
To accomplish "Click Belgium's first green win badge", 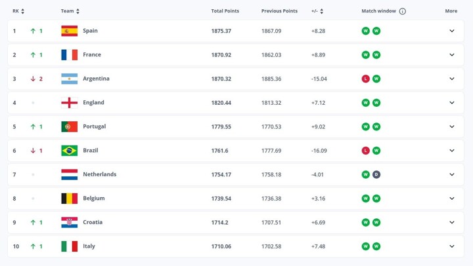I will [366, 199].
